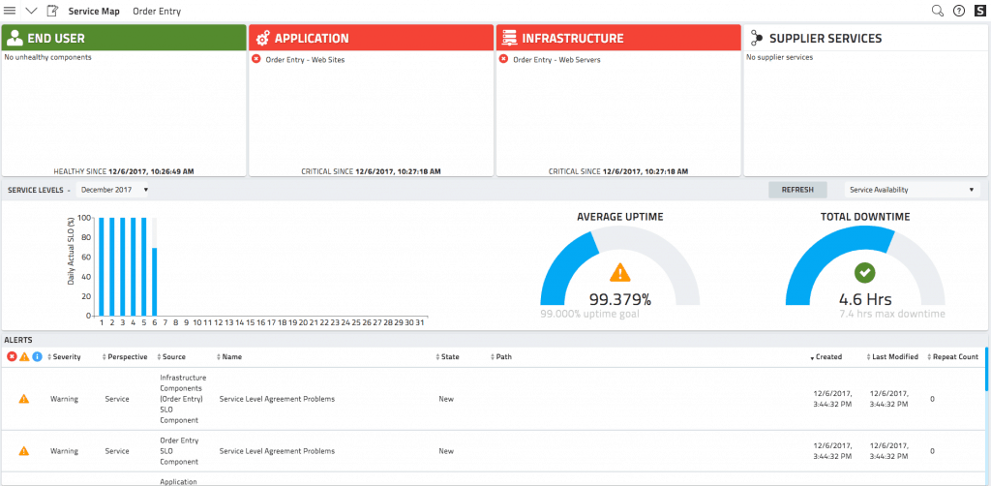
Task: Click the edit note icon in the header
Action: click(x=53, y=11)
